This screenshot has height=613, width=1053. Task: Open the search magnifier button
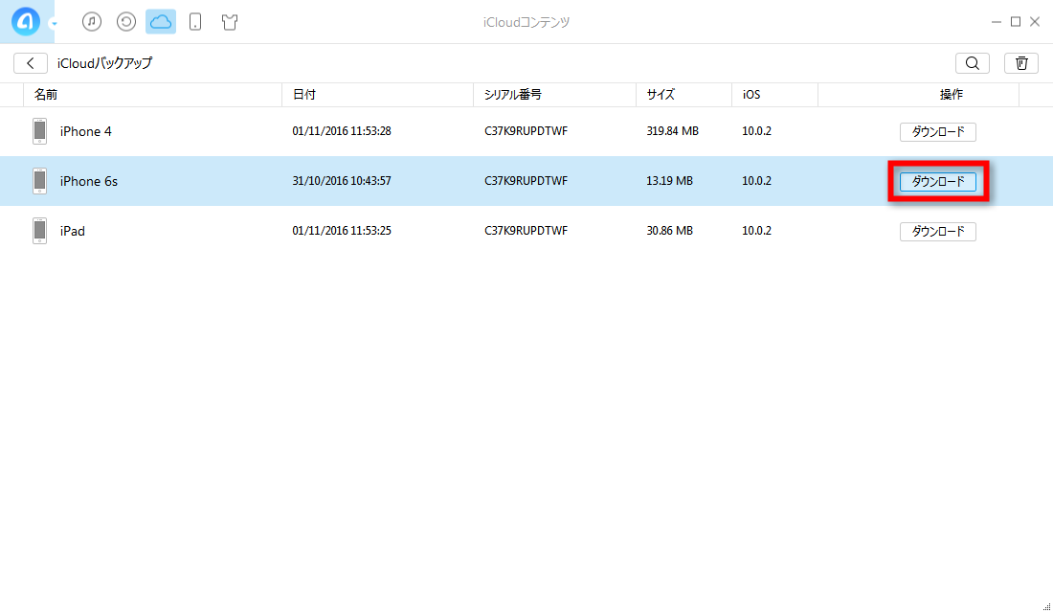(973, 63)
